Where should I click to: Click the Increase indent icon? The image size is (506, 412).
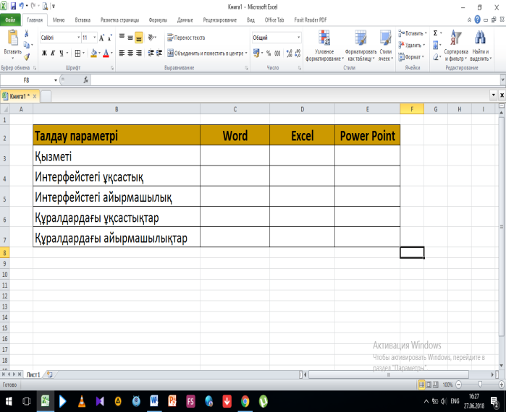tap(159, 53)
